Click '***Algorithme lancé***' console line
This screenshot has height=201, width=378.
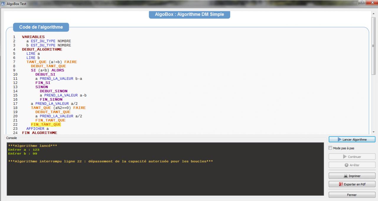32,146
